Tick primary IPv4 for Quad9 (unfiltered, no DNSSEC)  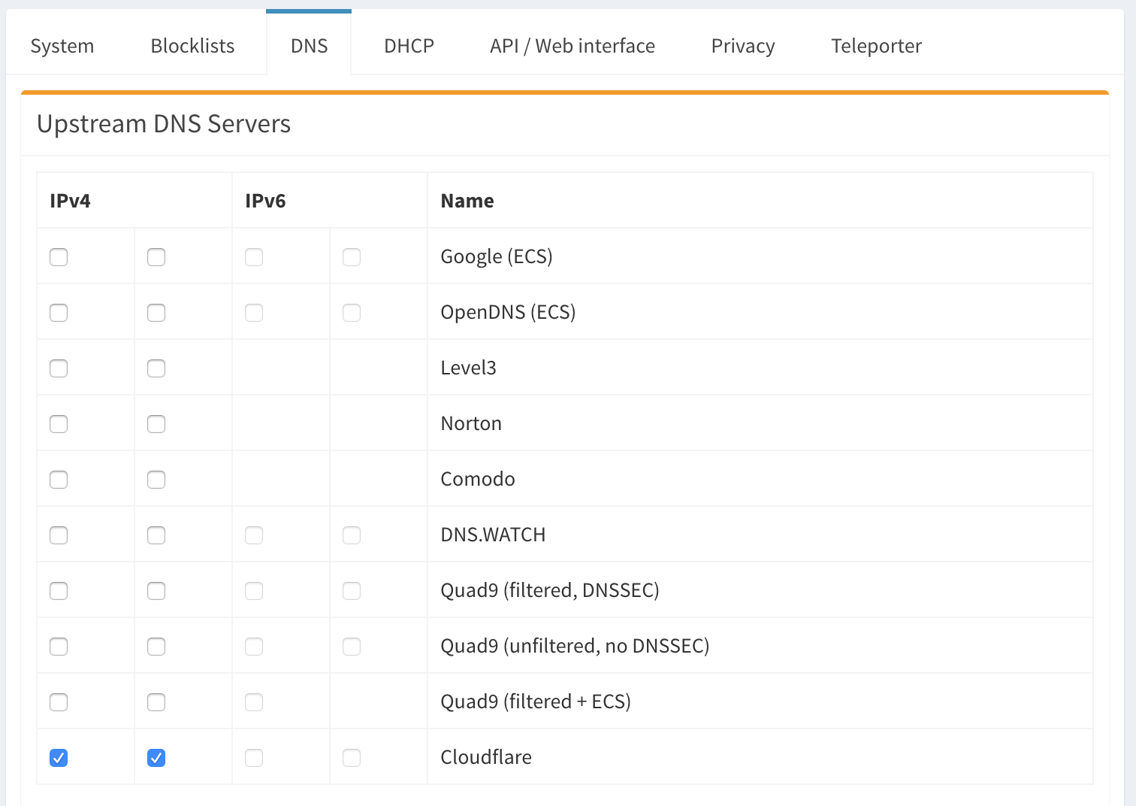[x=59, y=647]
